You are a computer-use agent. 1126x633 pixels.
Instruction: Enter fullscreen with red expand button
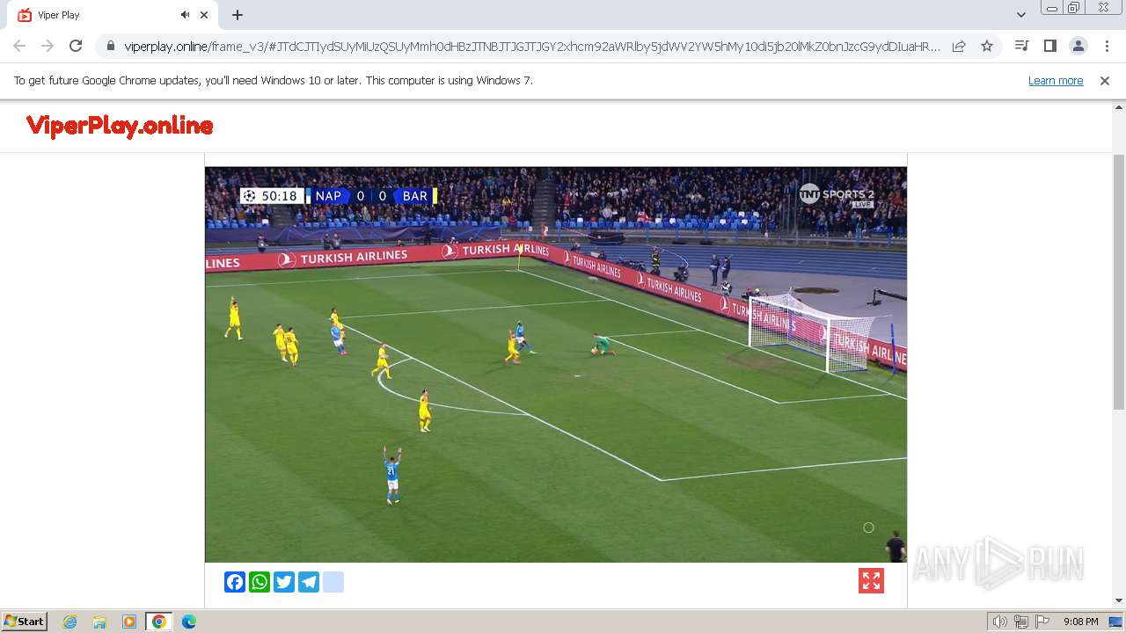(x=871, y=581)
